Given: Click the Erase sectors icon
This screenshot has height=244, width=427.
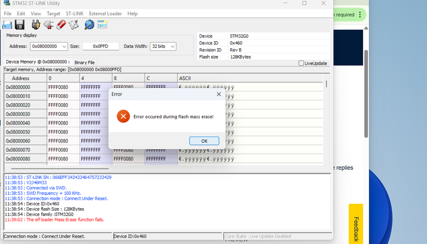Looking at the screenshot, I should click(74, 25).
